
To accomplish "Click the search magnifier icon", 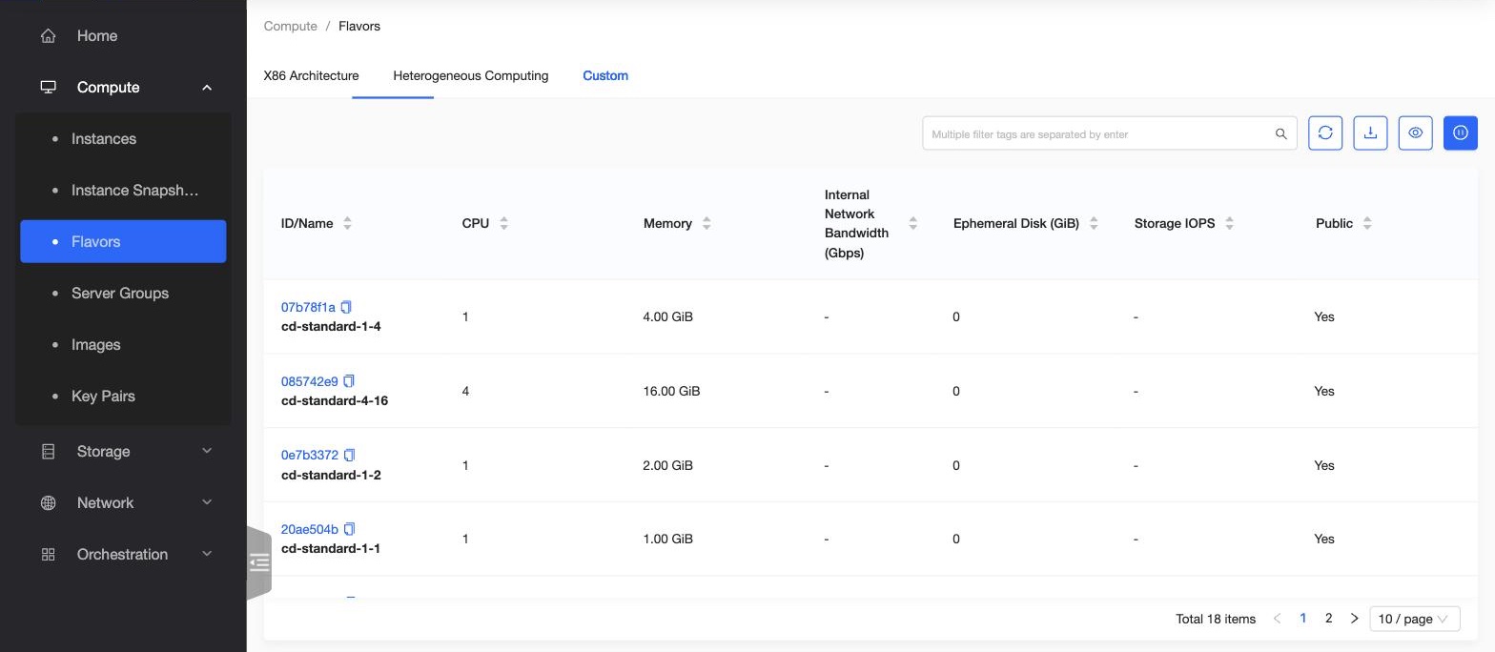I will coord(1280,134).
